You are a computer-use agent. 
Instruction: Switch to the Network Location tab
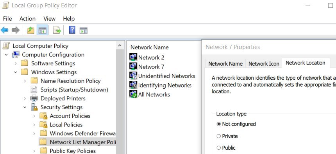coord(306,63)
